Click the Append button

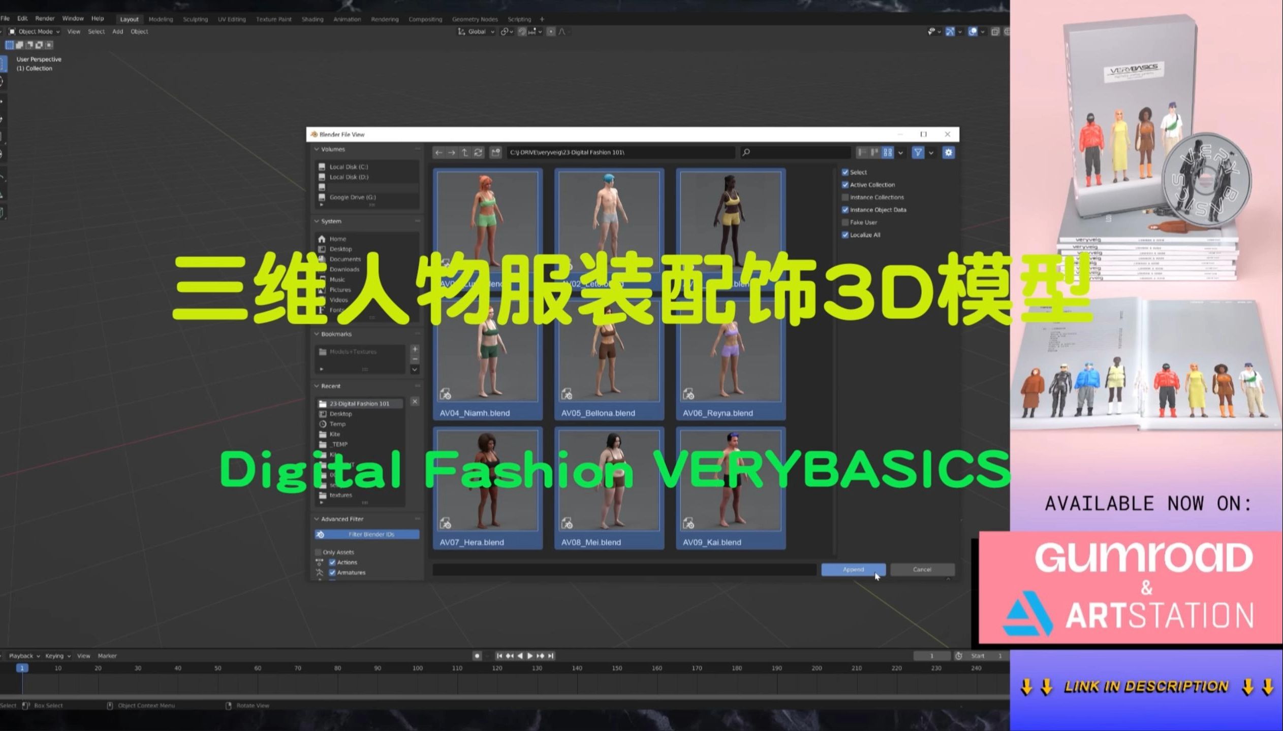click(x=853, y=570)
